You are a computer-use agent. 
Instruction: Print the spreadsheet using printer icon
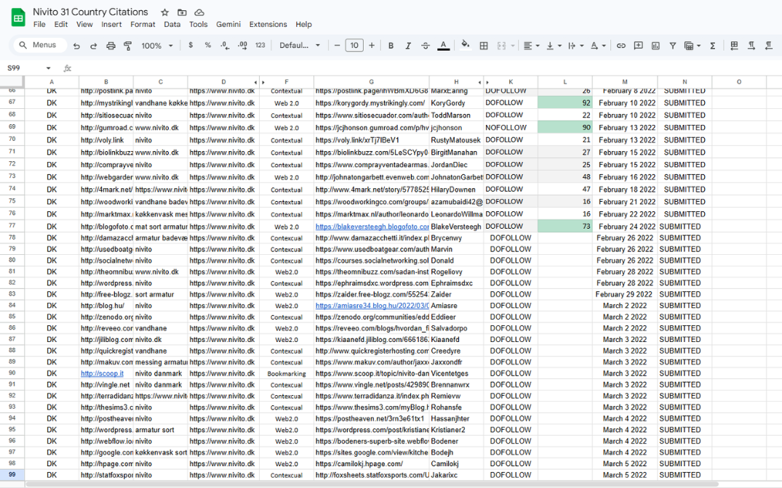(111, 46)
